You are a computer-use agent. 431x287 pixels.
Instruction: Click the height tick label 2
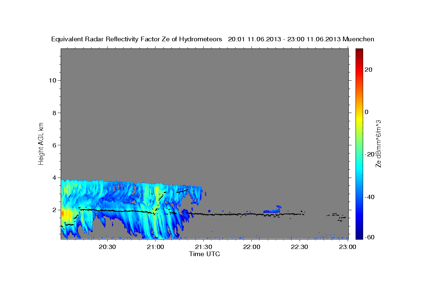[x=55, y=210]
